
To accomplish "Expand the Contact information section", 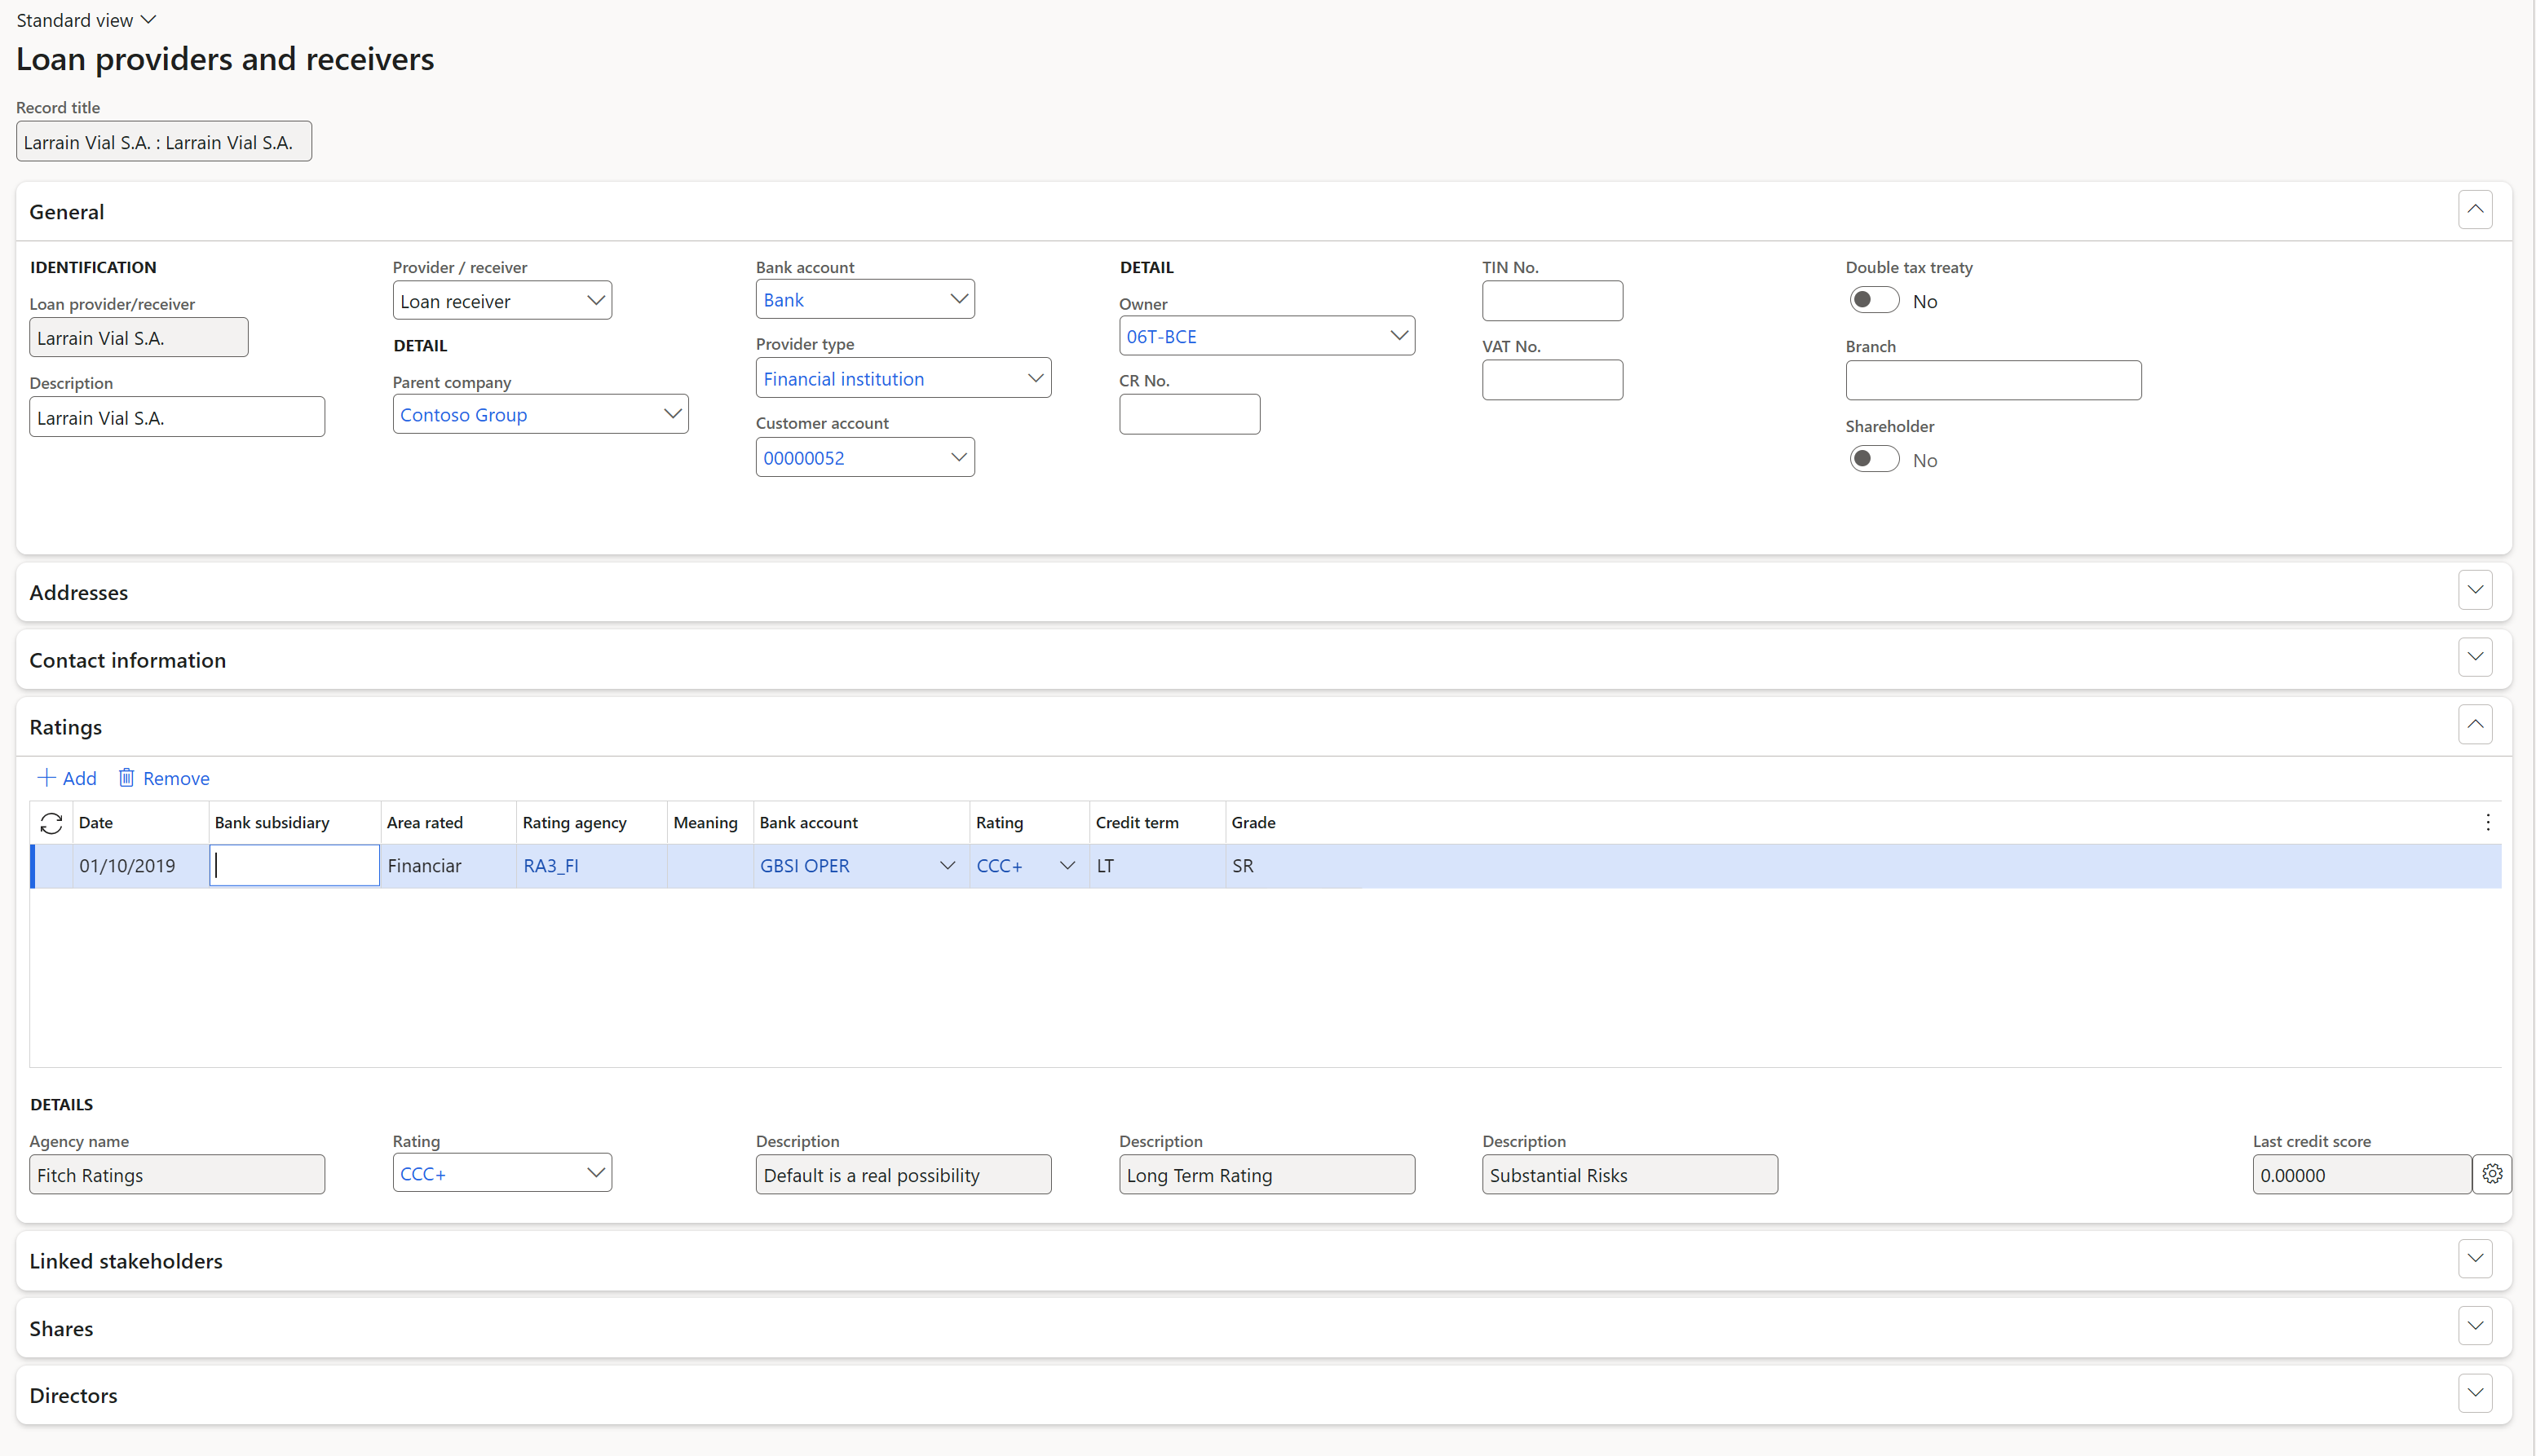I will tap(2475, 657).
